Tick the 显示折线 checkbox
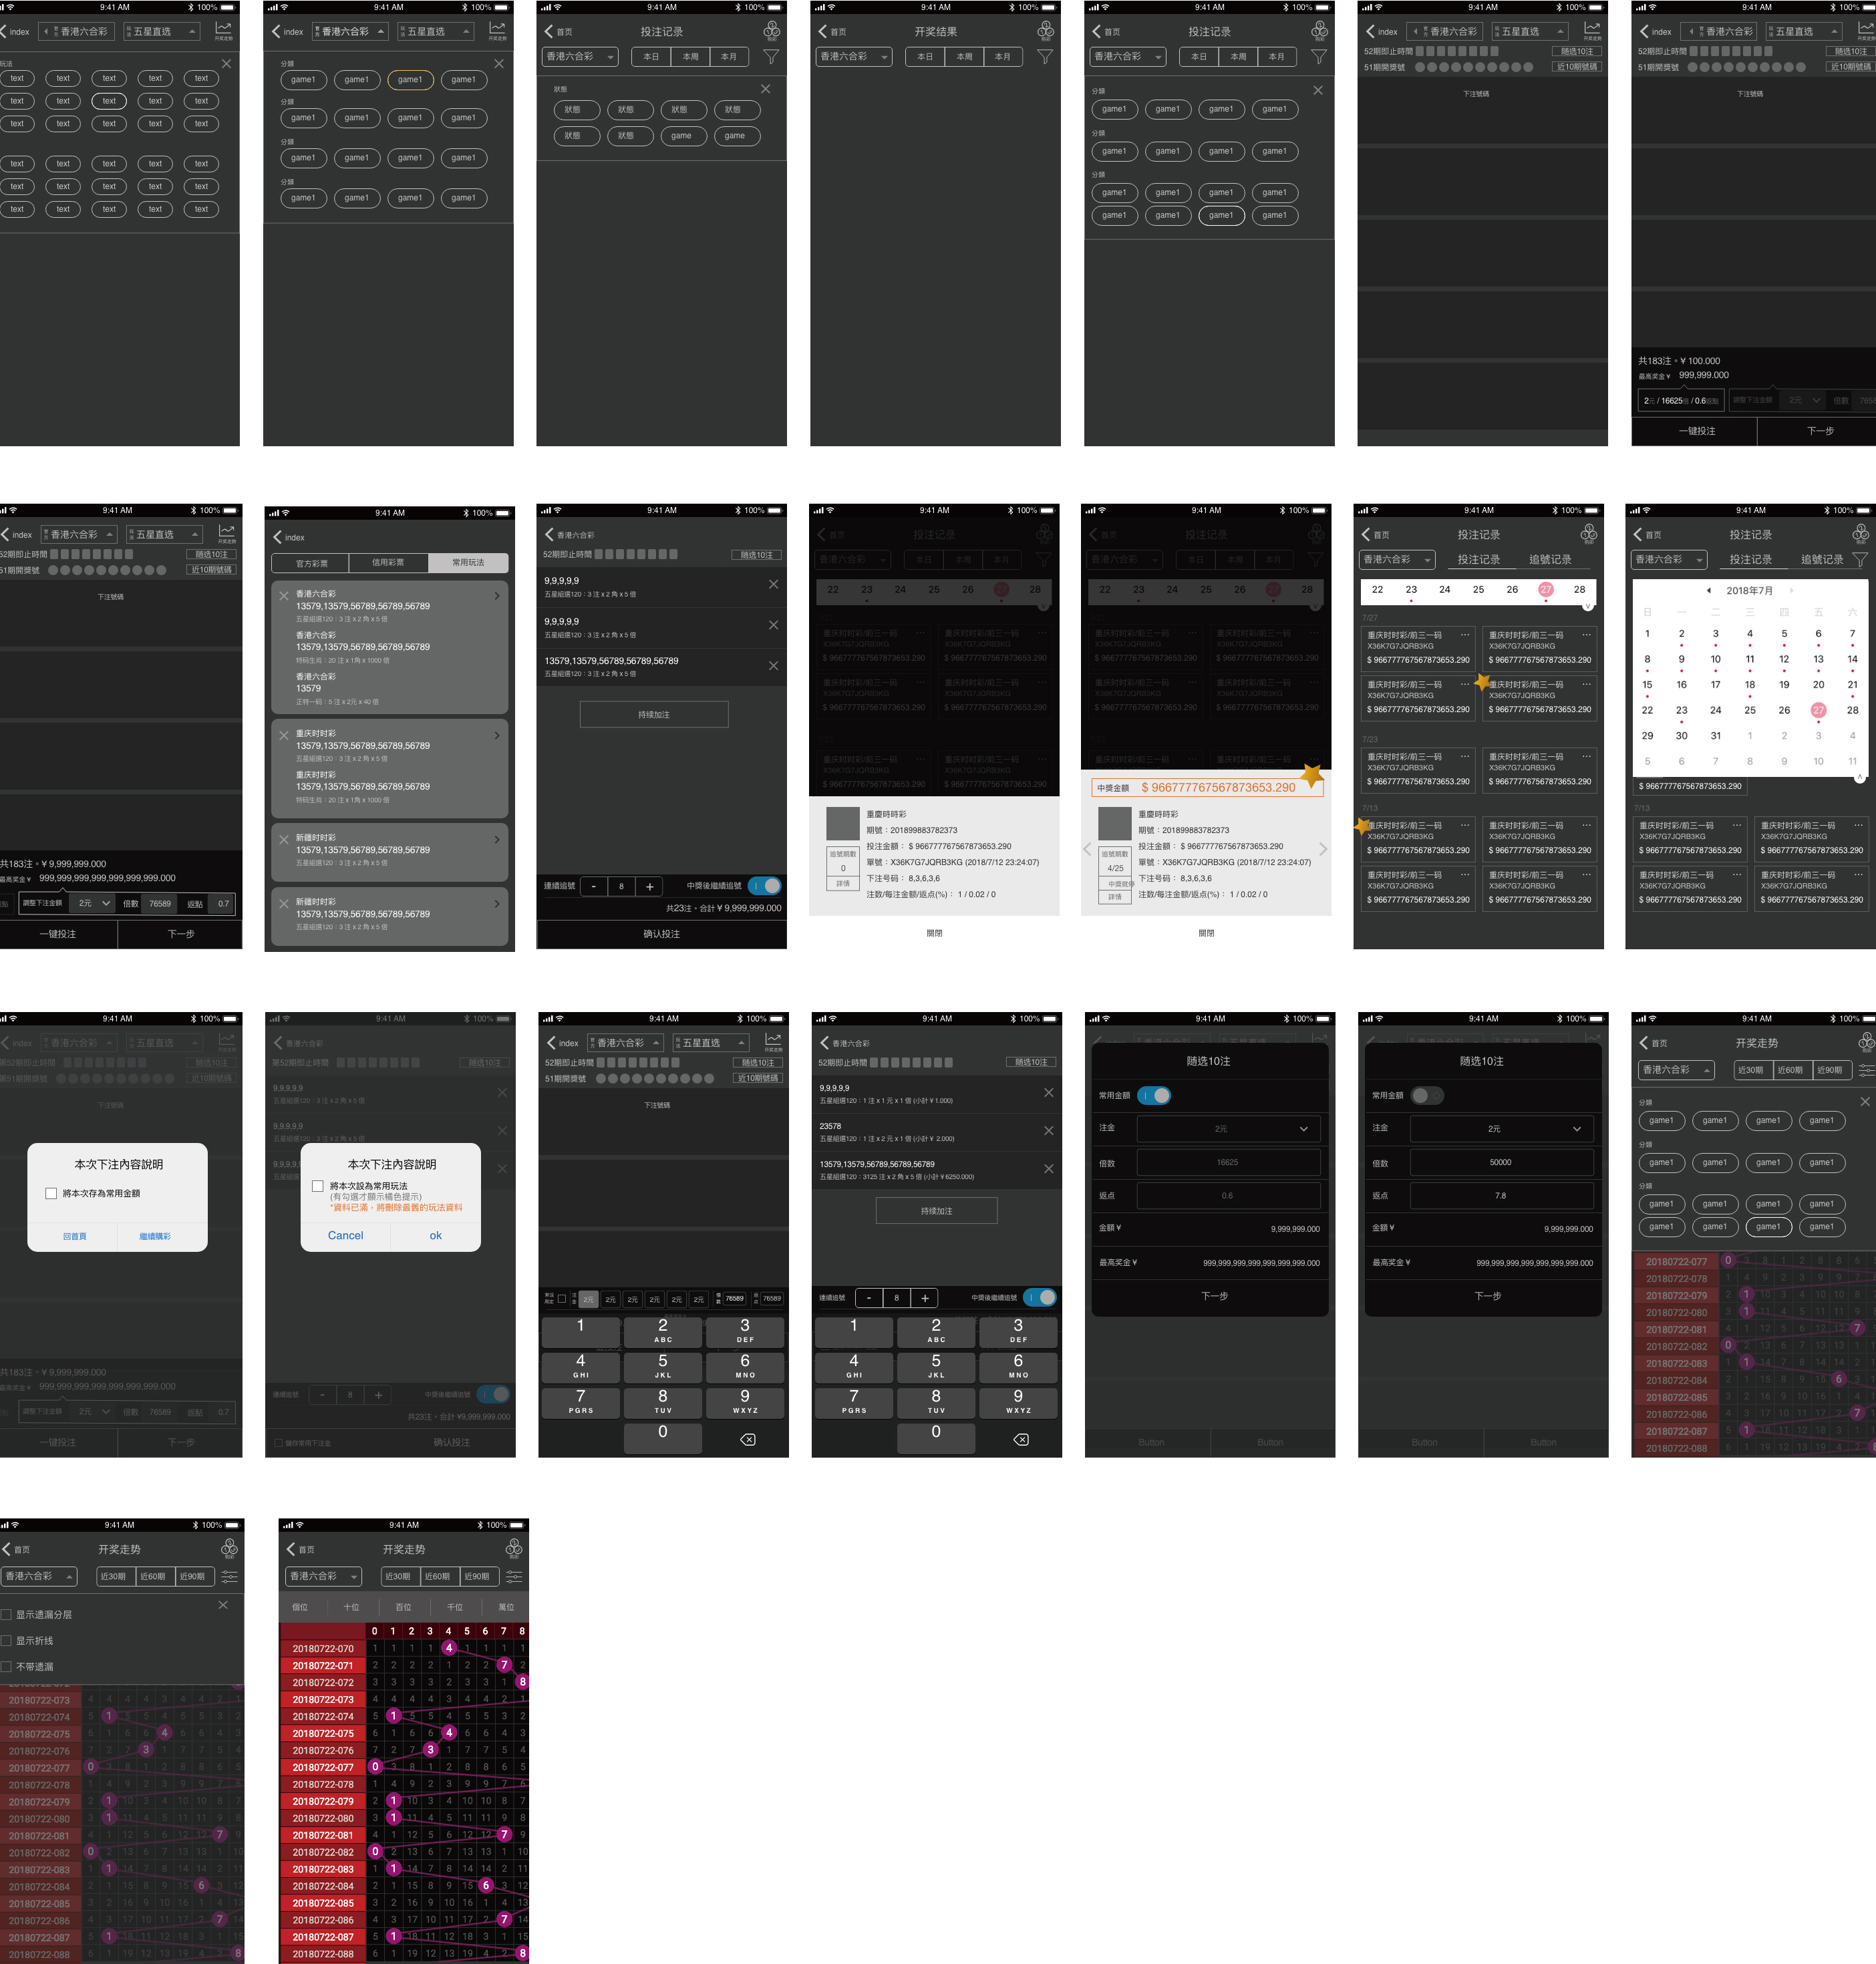 tap(7, 1641)
